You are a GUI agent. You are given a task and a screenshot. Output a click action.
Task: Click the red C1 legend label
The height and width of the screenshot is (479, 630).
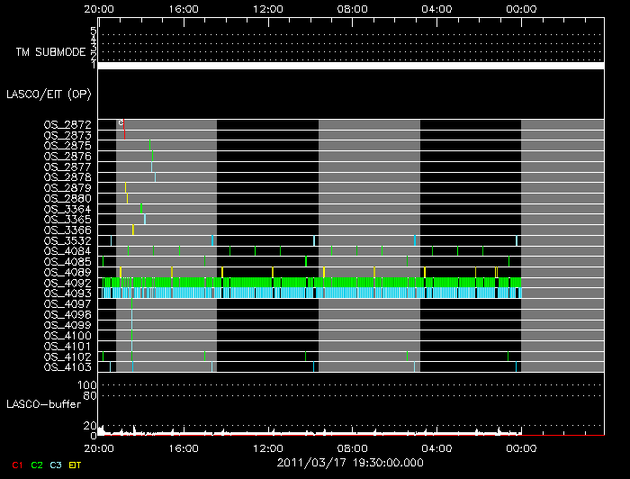click(x=15, y=465)
